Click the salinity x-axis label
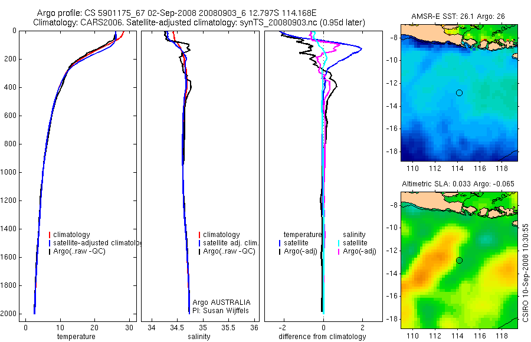The image size is (531, 342). click(199, 337)
